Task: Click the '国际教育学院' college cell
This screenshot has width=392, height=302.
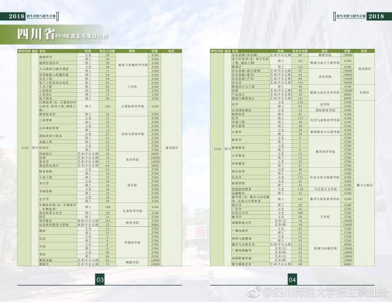Action: (324, 110)
